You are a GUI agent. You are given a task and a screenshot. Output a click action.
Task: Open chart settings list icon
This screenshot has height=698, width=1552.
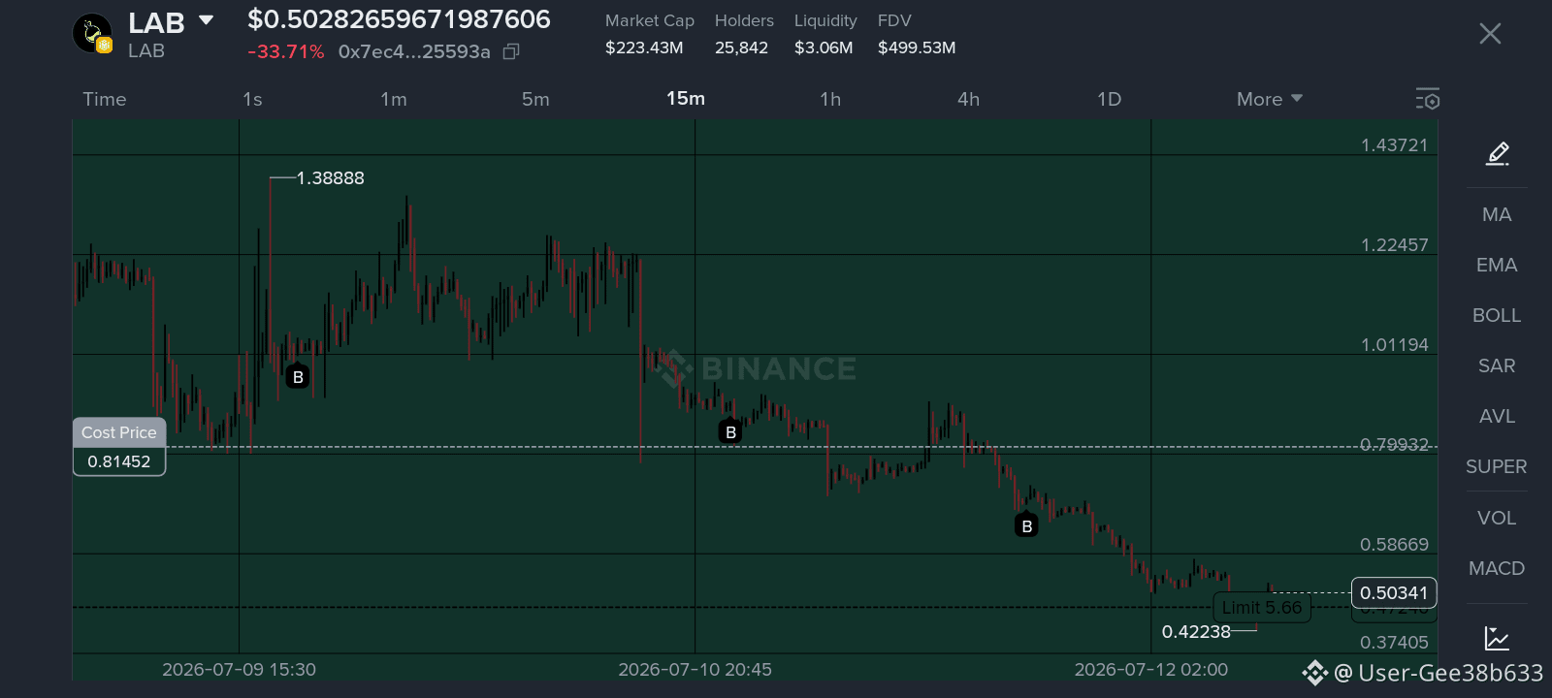(x=1427, y=99)
